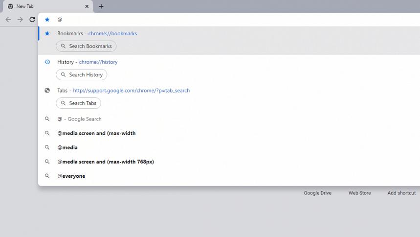This screenshot has height=237, width=420.
Task: Select the 'Tabs' suggestion title
Action: [x=62, y=91]
